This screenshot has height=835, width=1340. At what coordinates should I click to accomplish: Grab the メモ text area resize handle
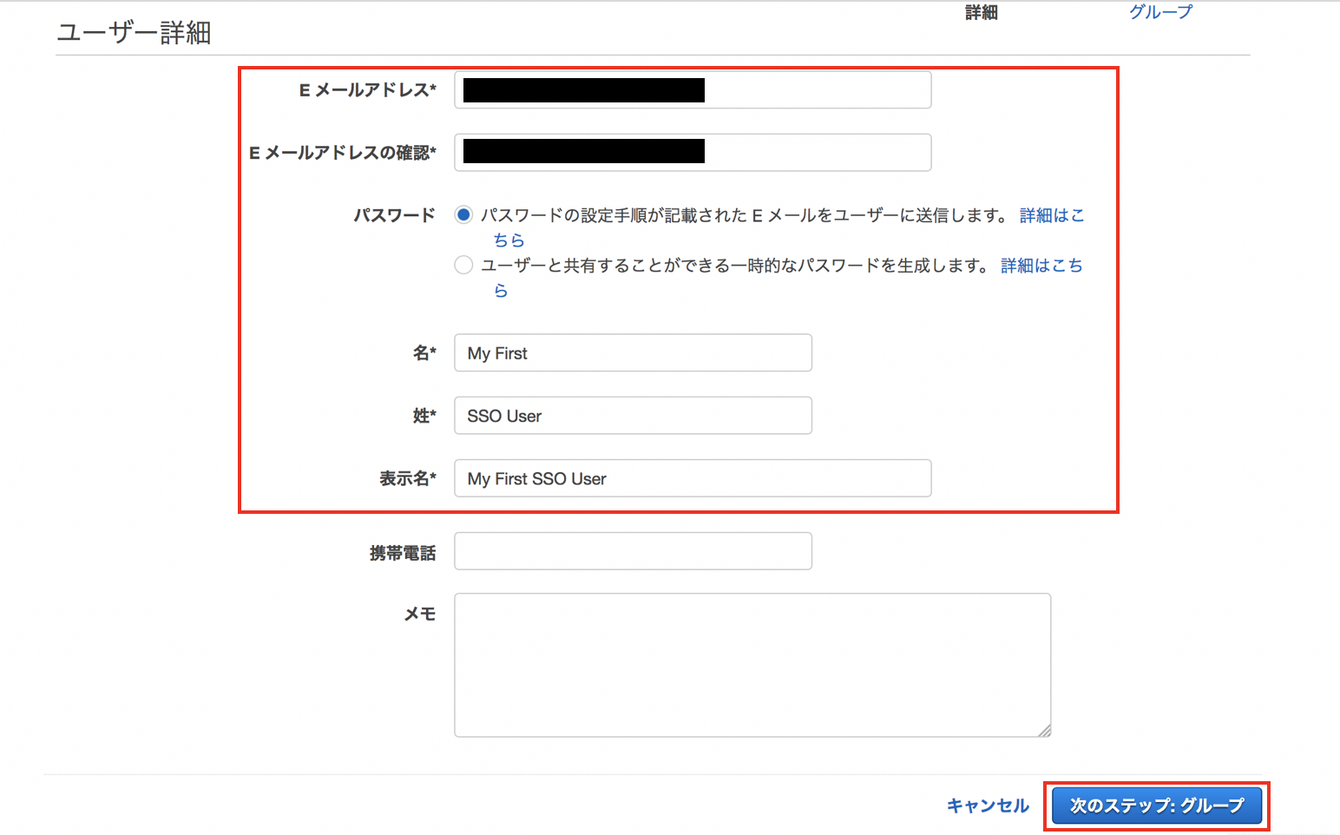tap(1044, 730)
